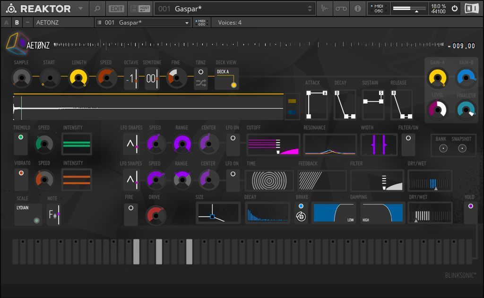This screenshot has width=484, height=298.
Task: Disable the Vibrato switch
Action: pos(21,179)
